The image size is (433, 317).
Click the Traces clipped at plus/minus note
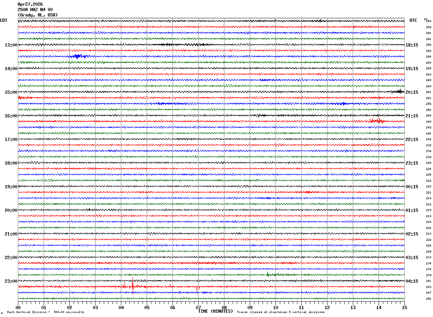pos(281,312)
